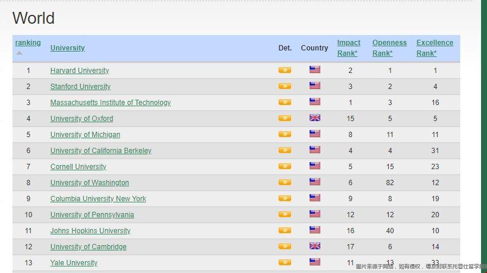Viewport: 487px width, 273px height.
Task: Click the UK flag in Cambridge row
Action: [314, 246]
